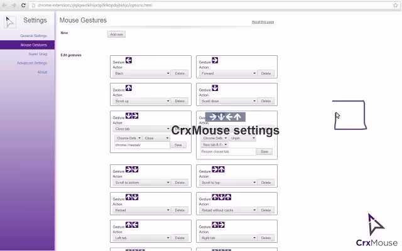The width and height of the screenshot is (402, 251).
Task: Delete the Left tab gesture
Action: tap(180, 238)
